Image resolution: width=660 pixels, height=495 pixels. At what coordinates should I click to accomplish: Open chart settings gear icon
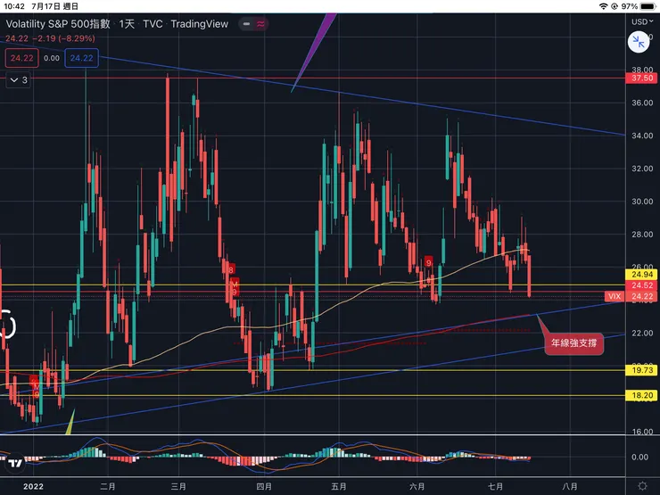click(643, 486)
